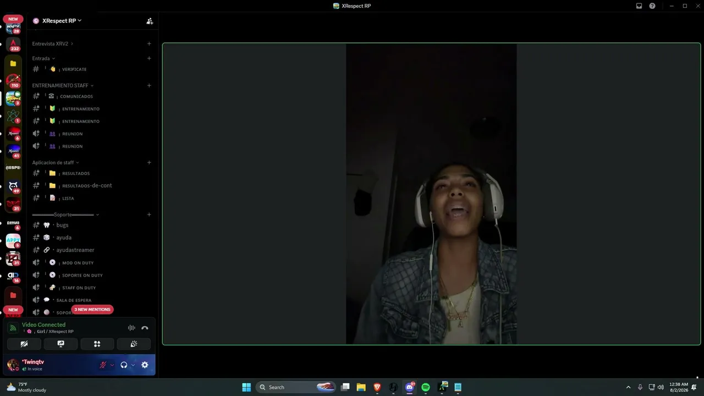This screenshot has height=396, width=704.
Task: Join the SALA DE ESPERA voice channel
Action: coord(91,300)
